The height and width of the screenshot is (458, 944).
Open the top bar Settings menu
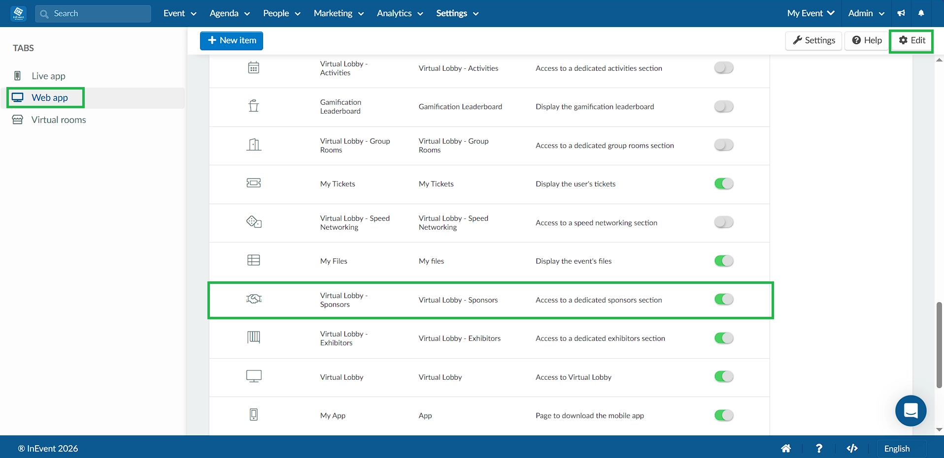[457, 13]
